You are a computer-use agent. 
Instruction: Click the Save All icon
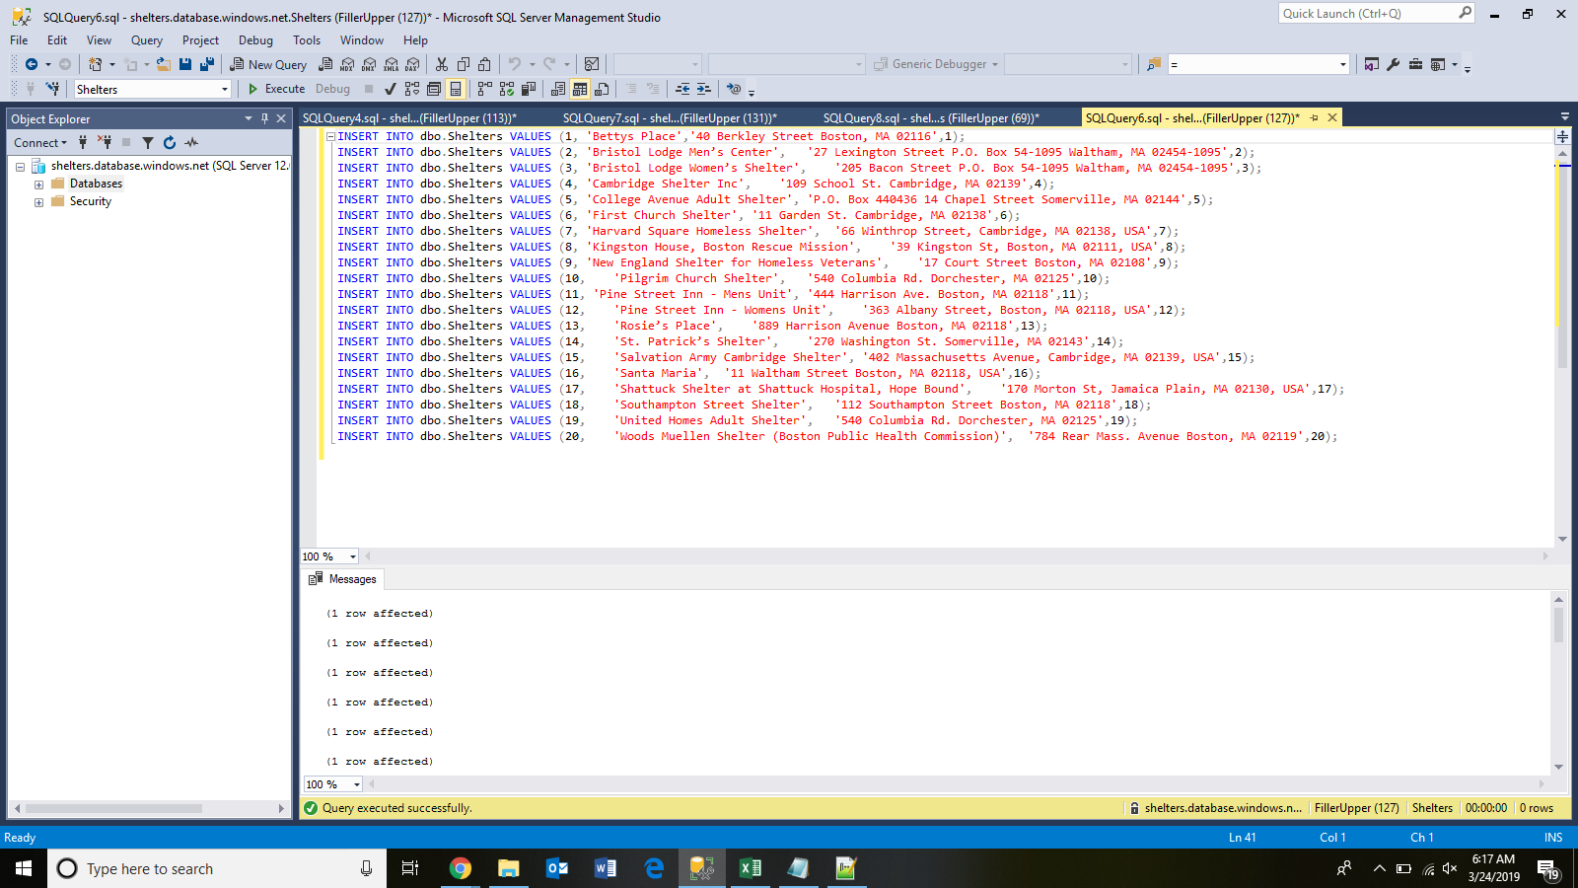207,64
